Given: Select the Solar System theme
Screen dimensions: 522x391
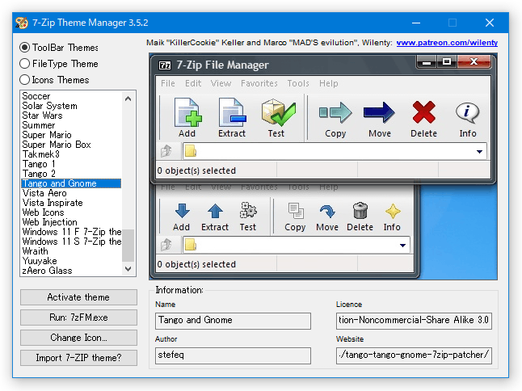Looking at the screenshot, I should pyautogui.click(x=71, y=106).
